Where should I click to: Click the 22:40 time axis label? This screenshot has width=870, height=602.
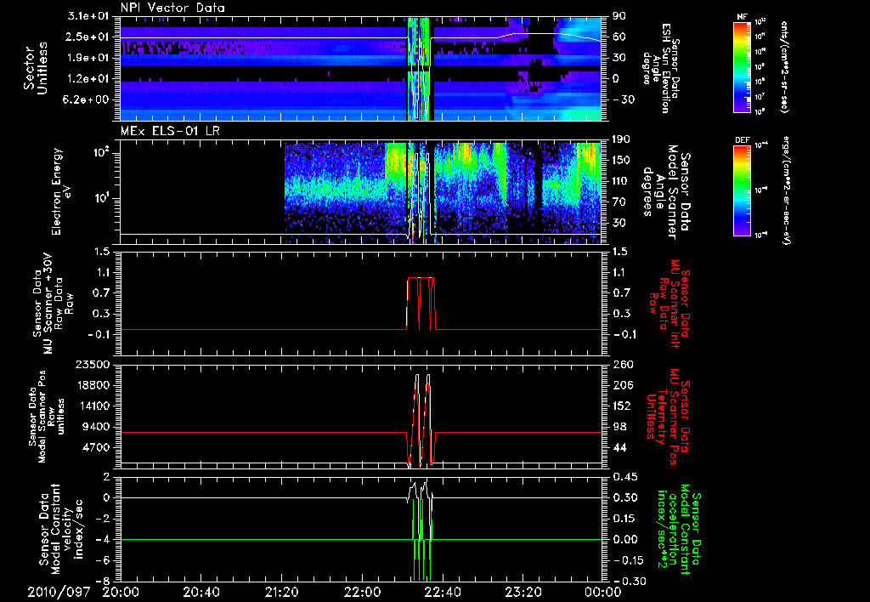(x=442, y=593)
